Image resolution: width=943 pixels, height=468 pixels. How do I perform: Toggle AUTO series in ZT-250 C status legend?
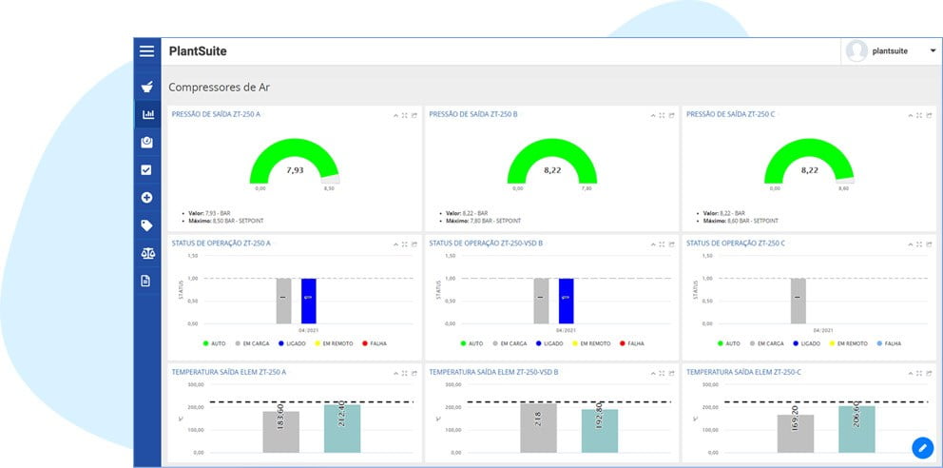coord(729,343)
